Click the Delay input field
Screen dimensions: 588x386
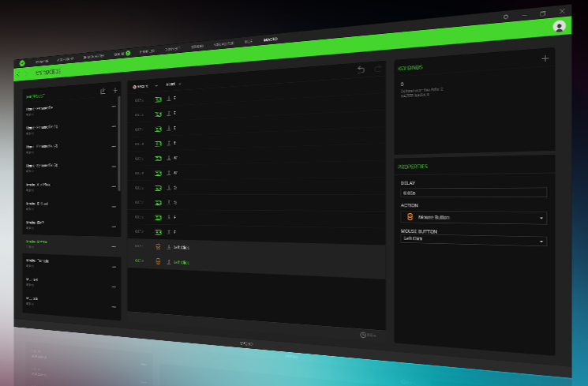(474, 192)
